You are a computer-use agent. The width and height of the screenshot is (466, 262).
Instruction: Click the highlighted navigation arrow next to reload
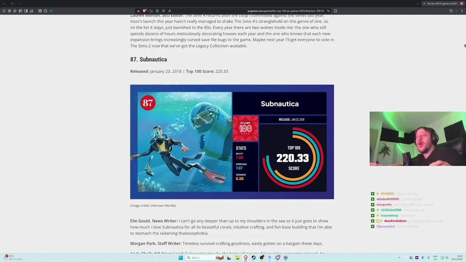[x=462, y=11]
